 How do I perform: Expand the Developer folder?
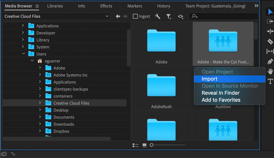point(23,32)
